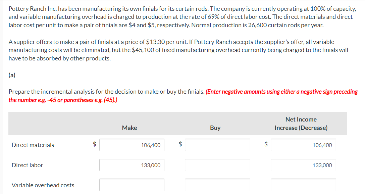Select Direct materials Net Income input field
The height and width of the screenshot is (194, 365).
point(303,145)
